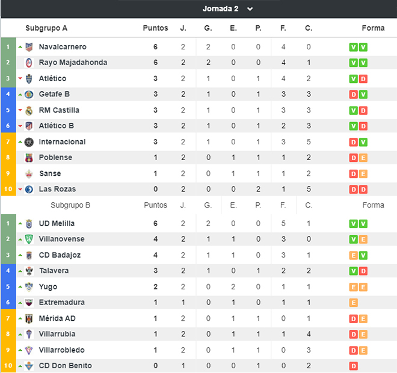Click the UD Melilla team crest
The width and height of the screenshot is (397, 373).
pyautogui.click(x=29, y=224)
